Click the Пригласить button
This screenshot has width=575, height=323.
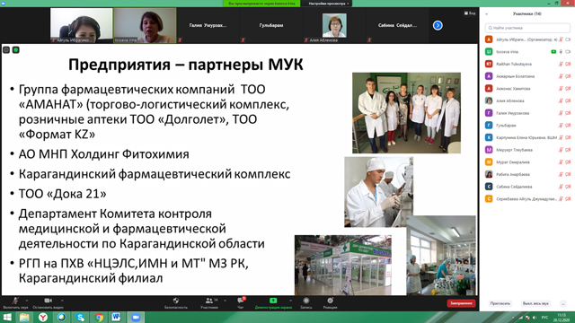(x=500, y=303)
